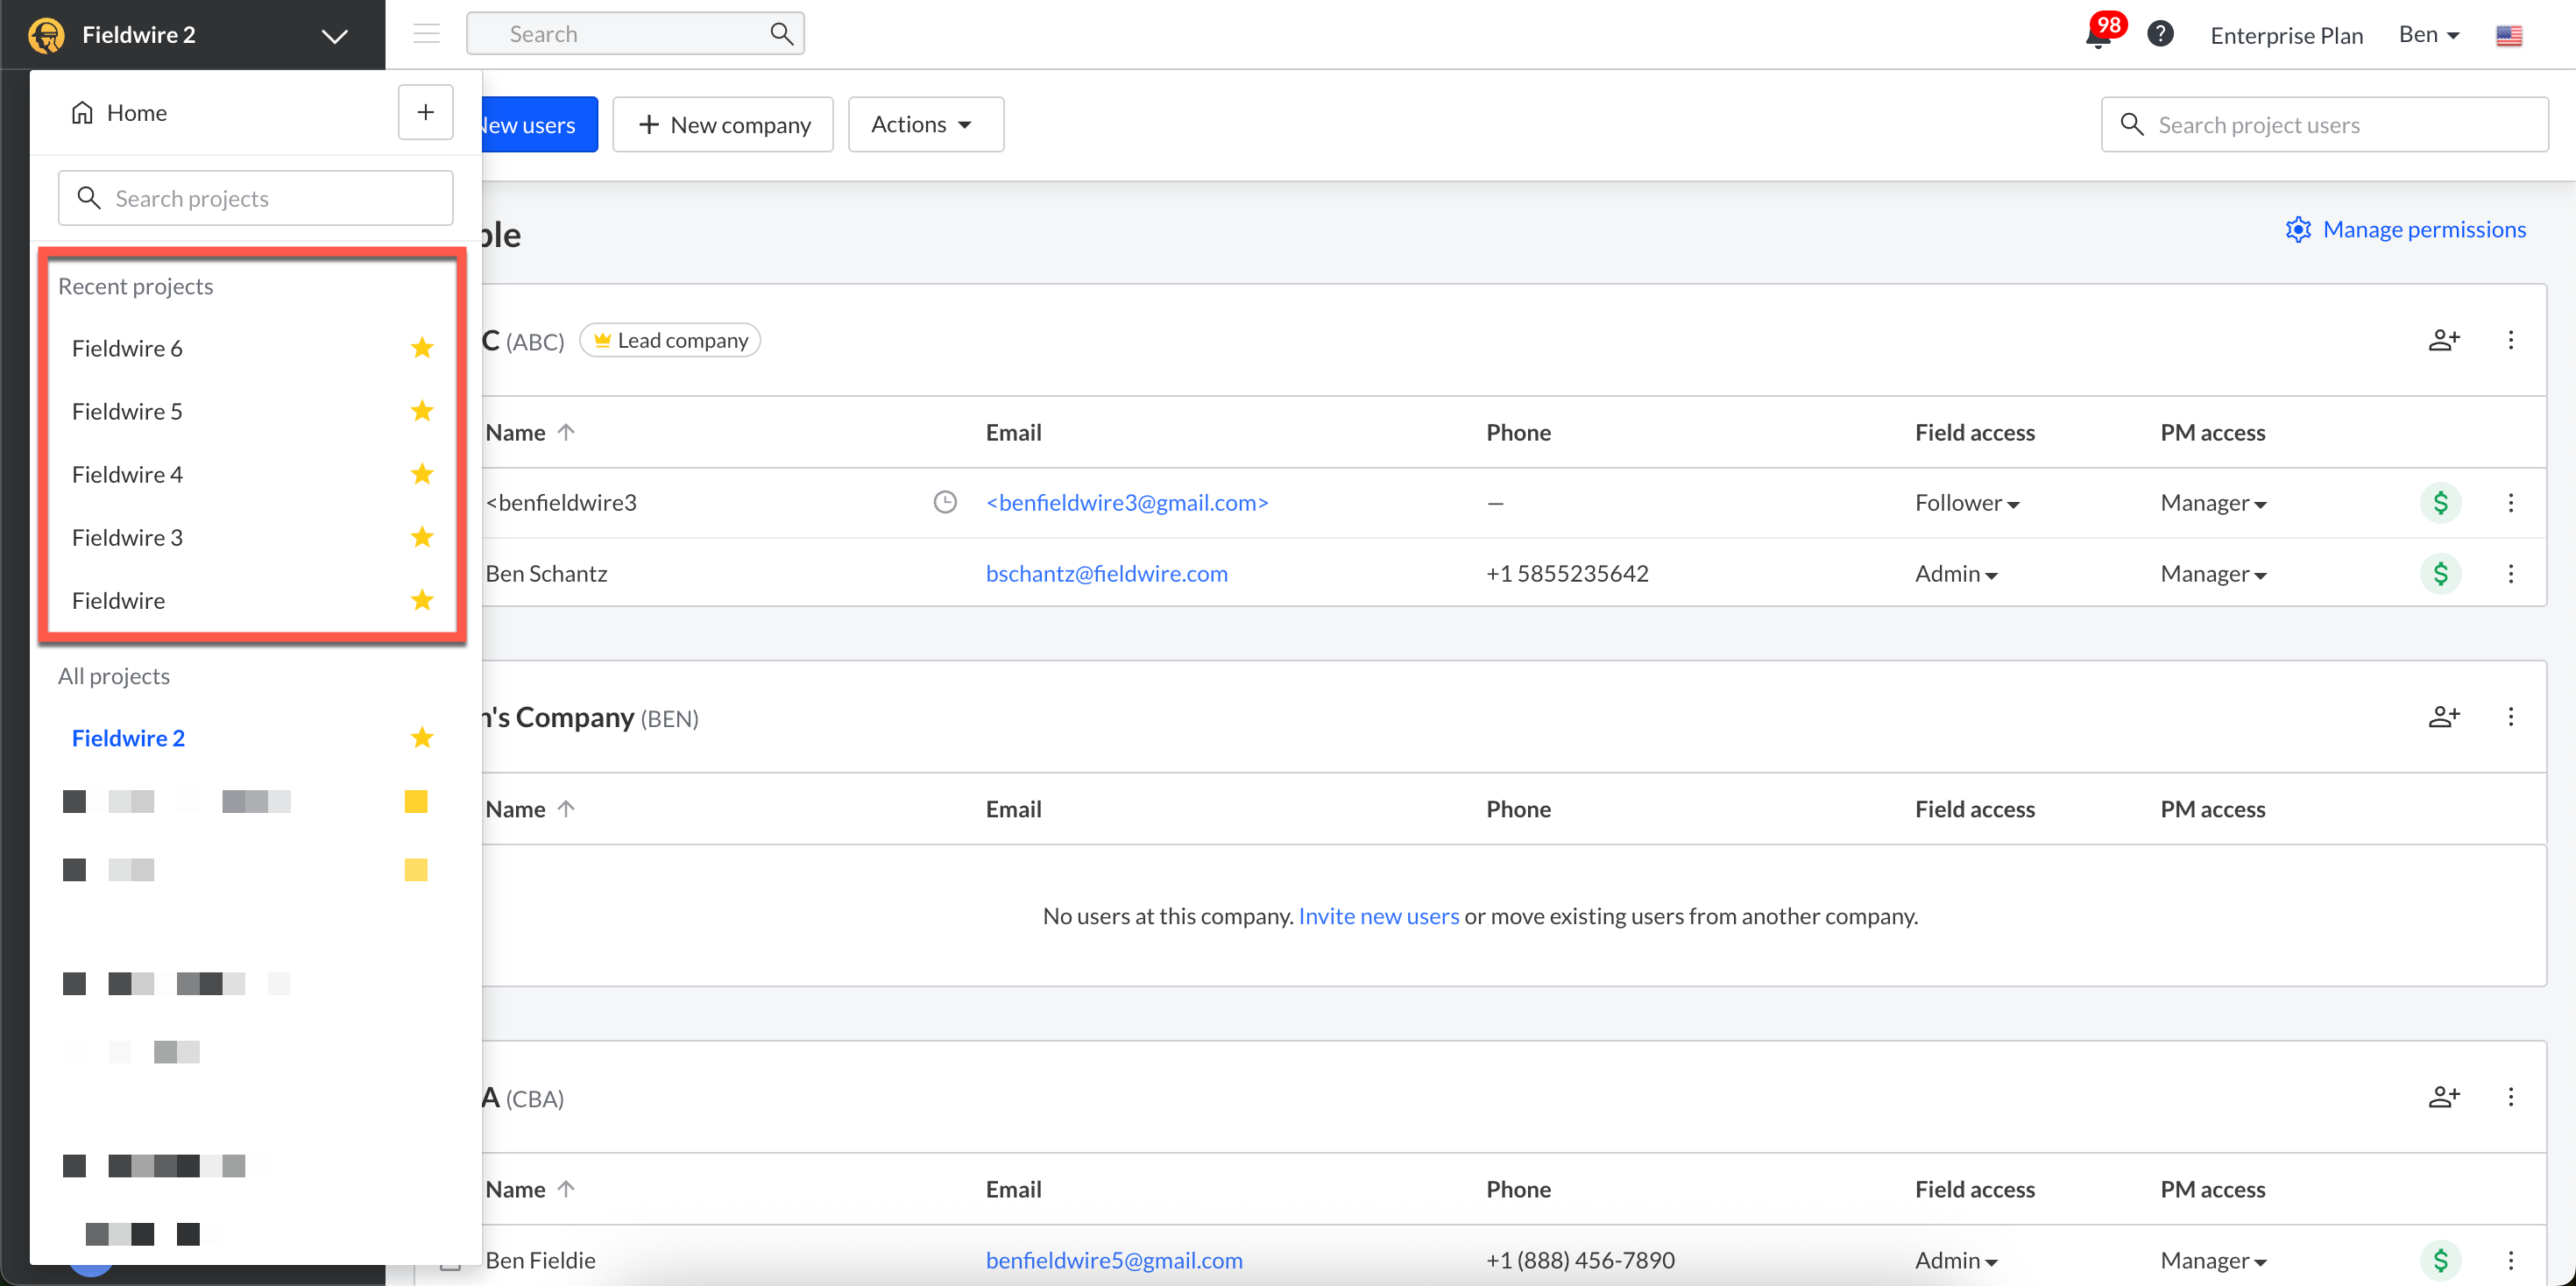2576x1286 pixels.
Task: Add user to ABC company icon
Action: tap(2443, 340)
